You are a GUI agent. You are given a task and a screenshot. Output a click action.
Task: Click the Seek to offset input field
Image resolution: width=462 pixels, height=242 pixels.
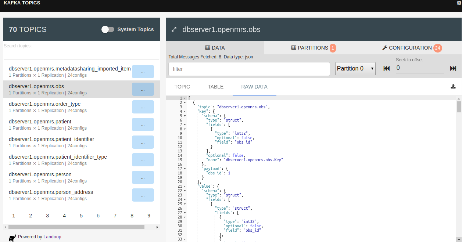(420, 68)
